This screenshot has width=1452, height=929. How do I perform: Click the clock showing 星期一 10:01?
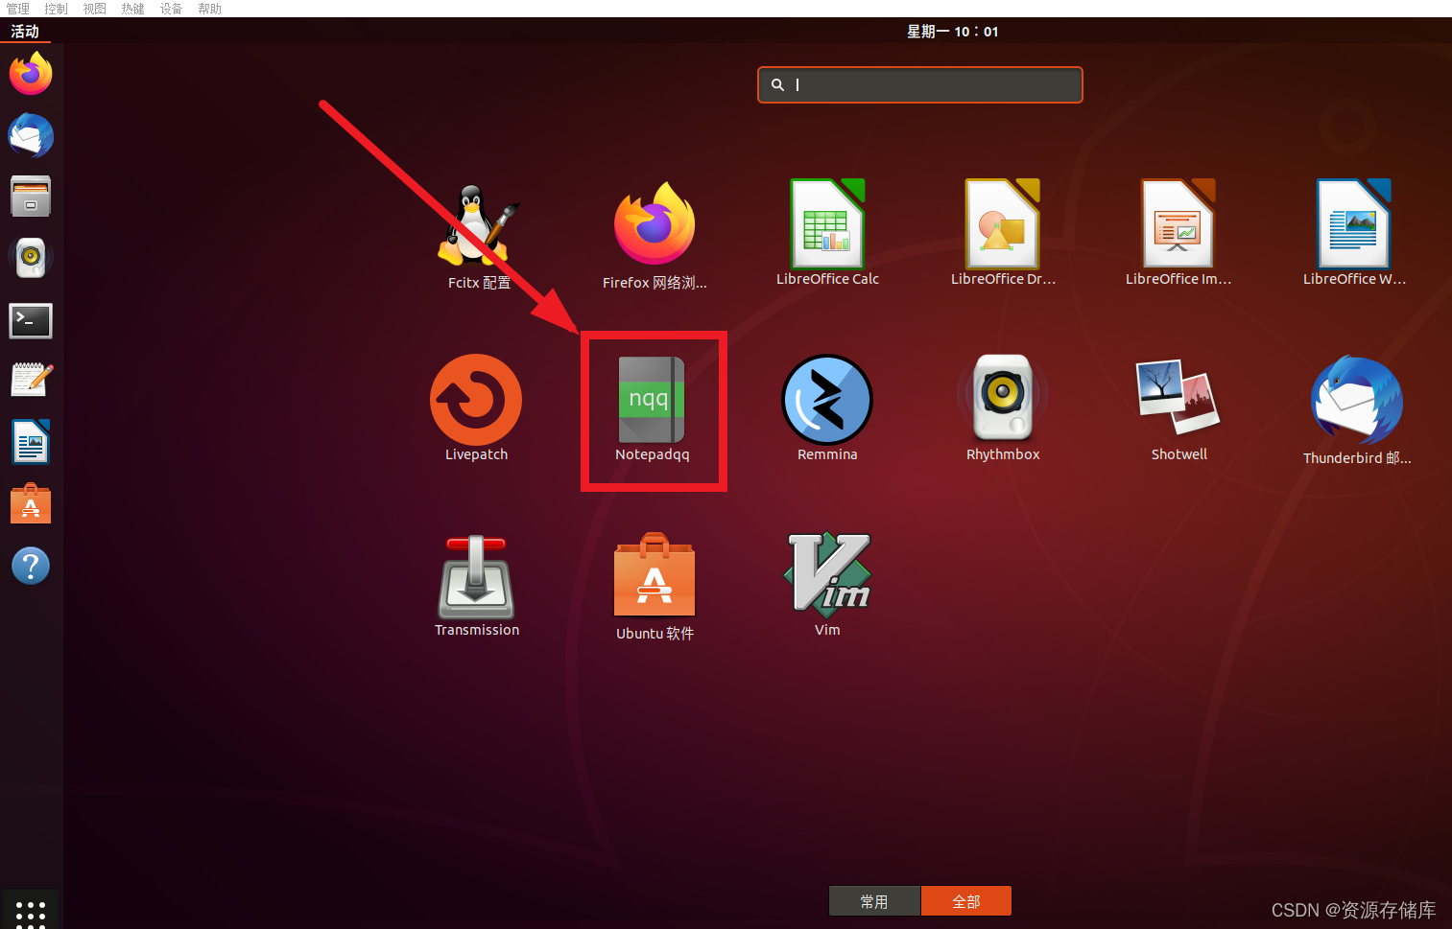point(953,31)
